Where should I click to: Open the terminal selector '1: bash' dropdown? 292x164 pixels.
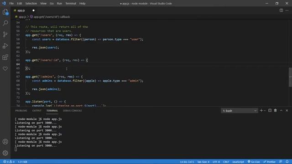[x=239, y=111]
